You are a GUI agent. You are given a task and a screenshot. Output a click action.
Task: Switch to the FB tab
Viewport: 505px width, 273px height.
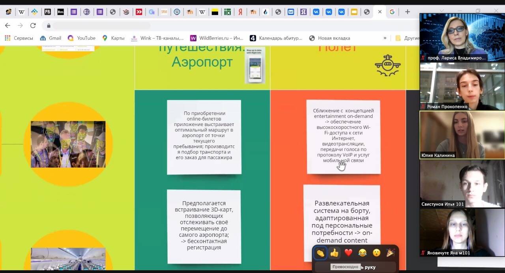(47, 12)
